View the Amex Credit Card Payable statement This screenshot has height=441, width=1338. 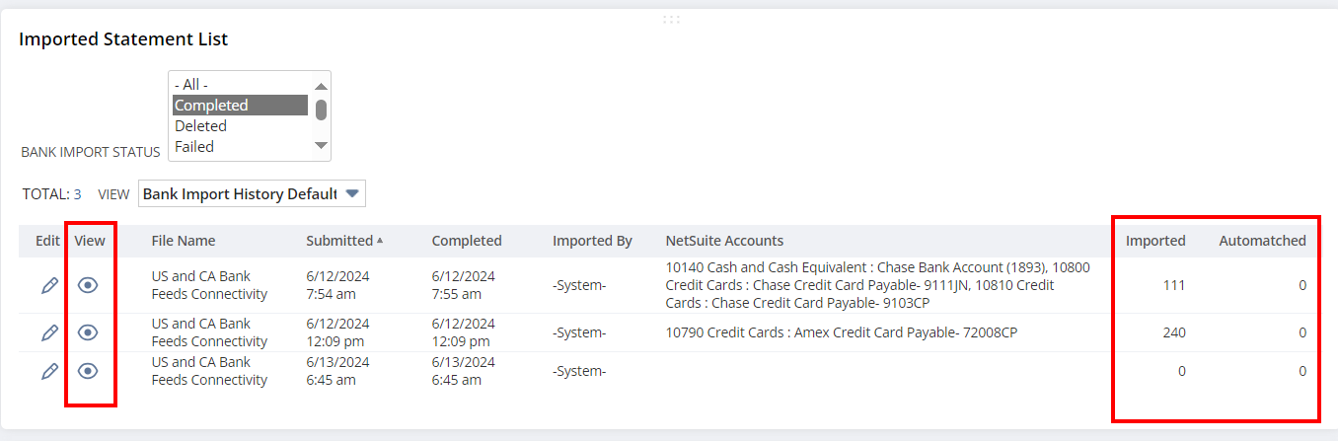coord(88,332)
